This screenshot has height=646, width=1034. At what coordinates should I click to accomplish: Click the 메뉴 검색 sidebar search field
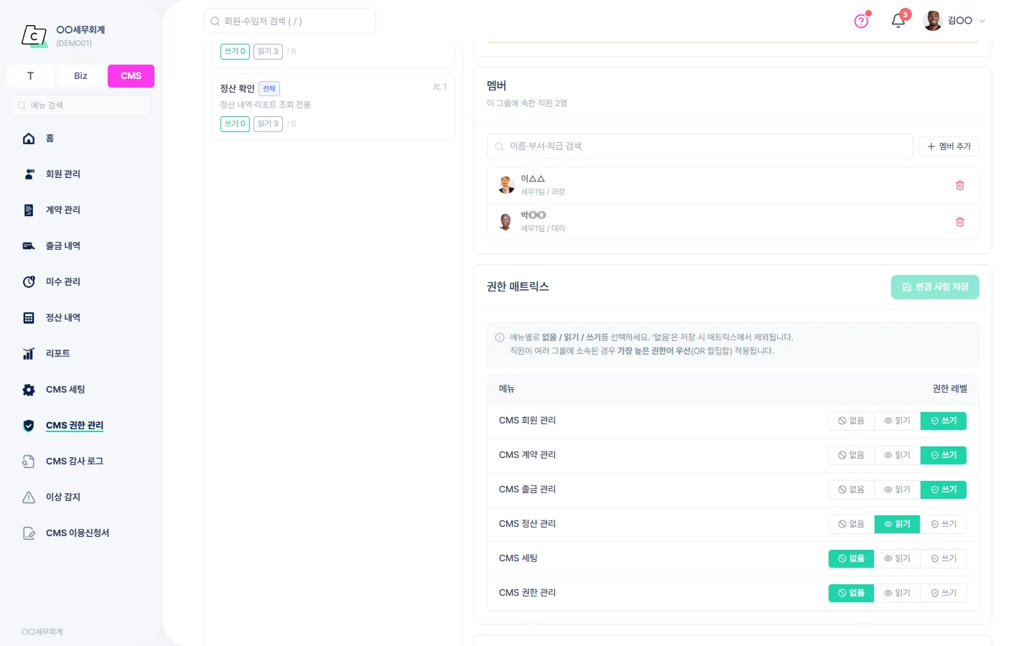[x=80, y=106]
